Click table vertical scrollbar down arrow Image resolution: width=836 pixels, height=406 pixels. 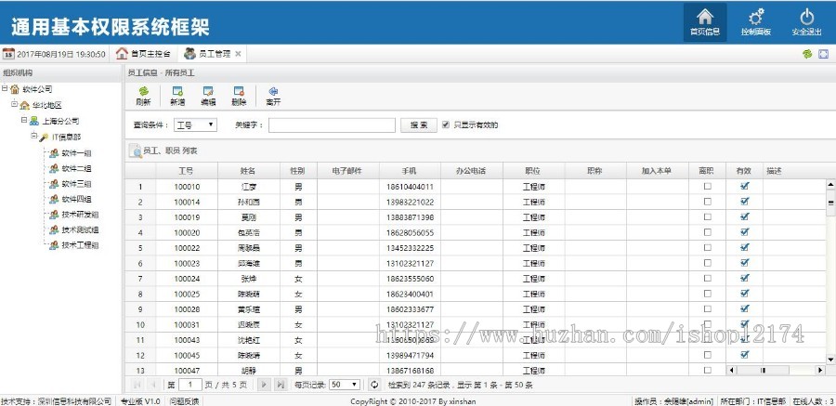(830, 360)
